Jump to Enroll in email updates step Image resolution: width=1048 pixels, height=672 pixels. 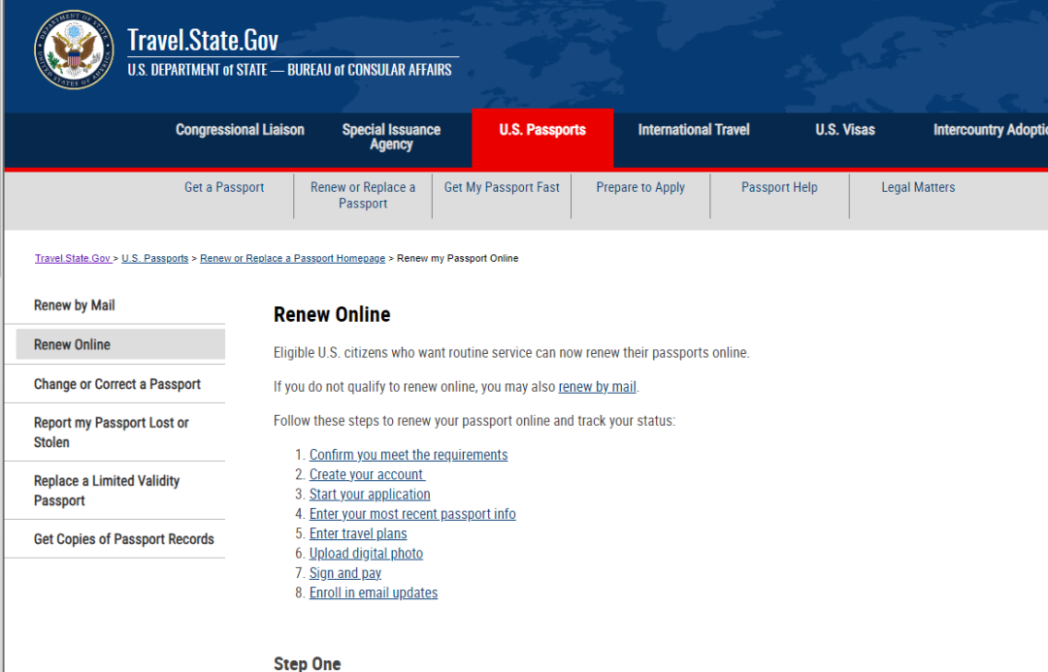pos(373,592)
